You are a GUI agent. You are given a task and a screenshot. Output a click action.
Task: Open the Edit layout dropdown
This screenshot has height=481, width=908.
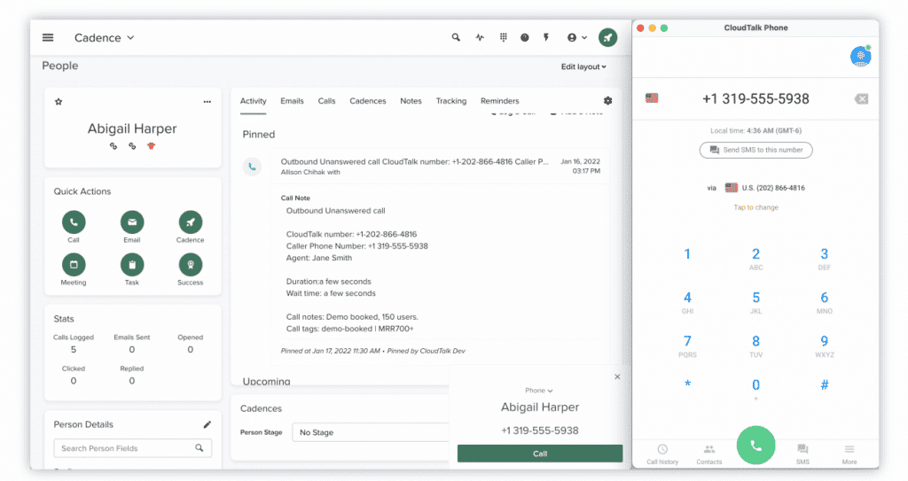point(583,66)
